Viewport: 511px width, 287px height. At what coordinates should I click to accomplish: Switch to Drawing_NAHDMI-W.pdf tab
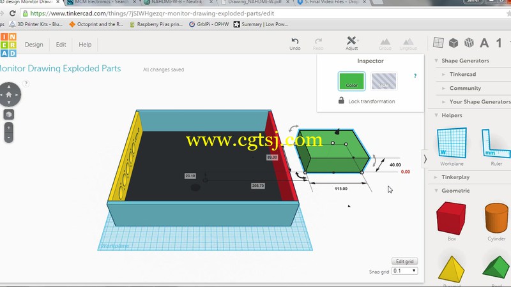(x=254, y=2)
